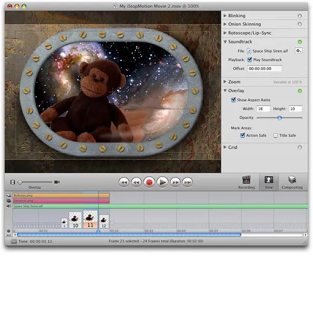Expand the Rotoscope/Lip-Sync section
This screenshot has height=313, width=313.
point(225,33)
